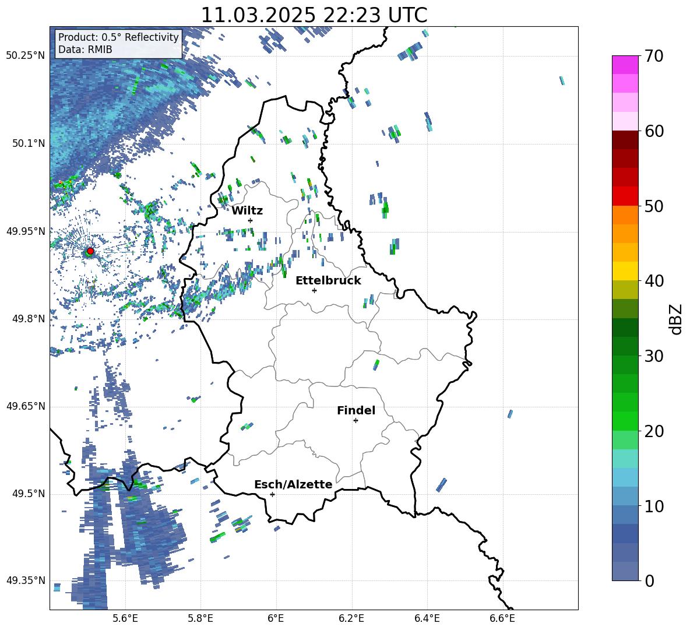Click the 'Product: 0.5° Reflectivity' legend text
The width and height of the screenshot is (690, 630).
(118, 37)
